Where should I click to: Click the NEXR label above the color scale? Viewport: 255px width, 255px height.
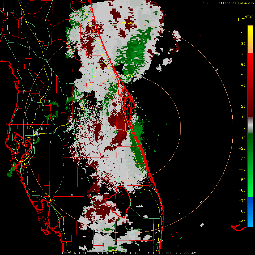point(249,17)
